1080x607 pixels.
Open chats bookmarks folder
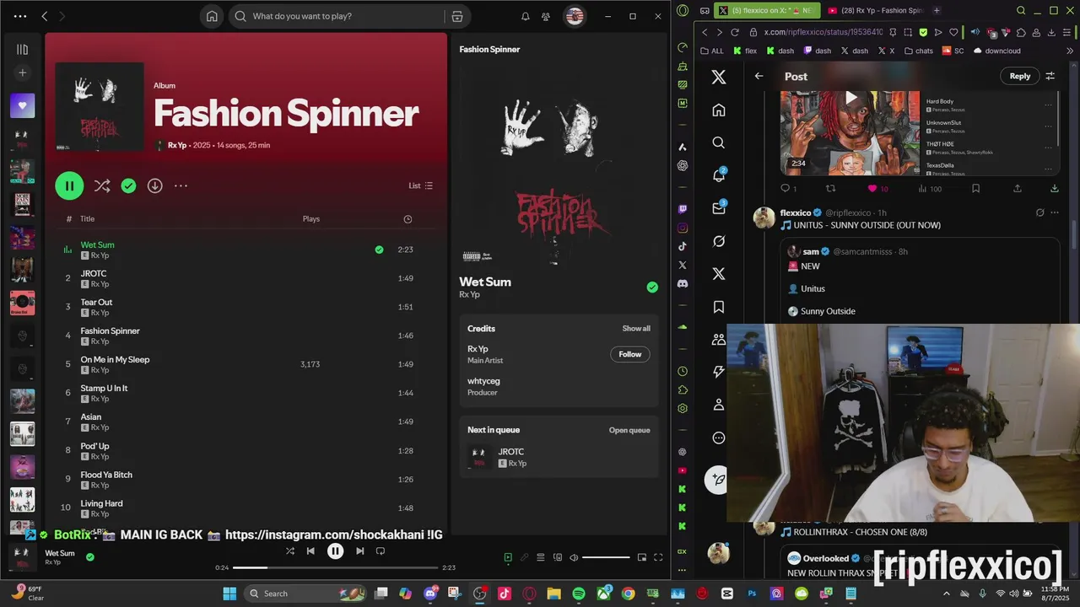[918, 51]
